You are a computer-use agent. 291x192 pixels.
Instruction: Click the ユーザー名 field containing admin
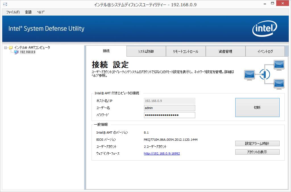(169, 108)
